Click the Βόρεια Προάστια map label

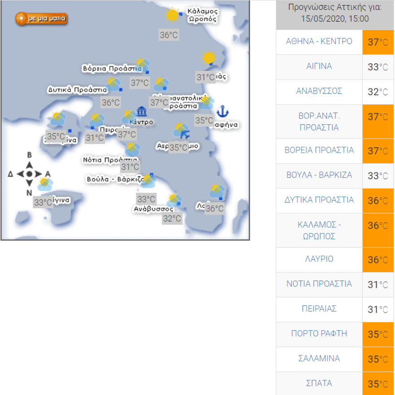point(111,69)
